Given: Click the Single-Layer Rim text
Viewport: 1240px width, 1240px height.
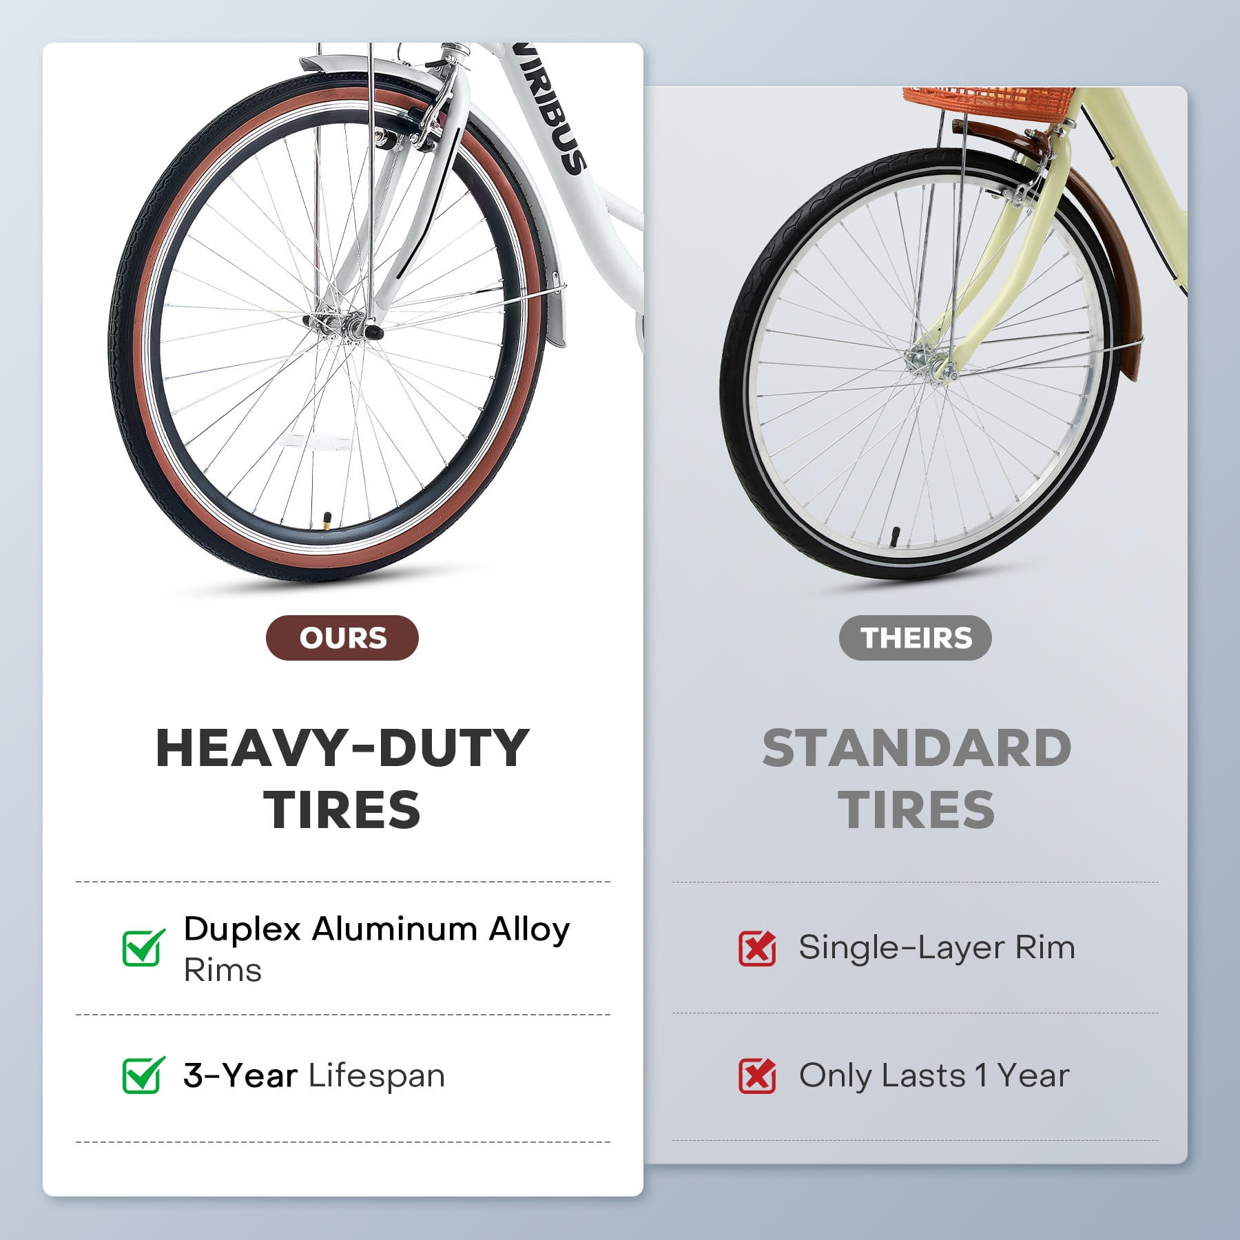Looking at the screenshot, I should 937,948.
